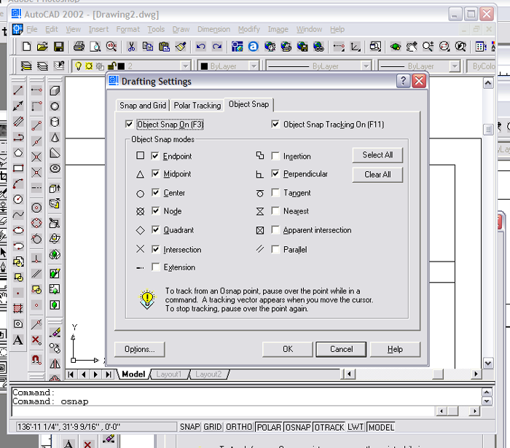Open a file with the Open folder icon
Screen dimensions: 510x448
pos(42,47)
